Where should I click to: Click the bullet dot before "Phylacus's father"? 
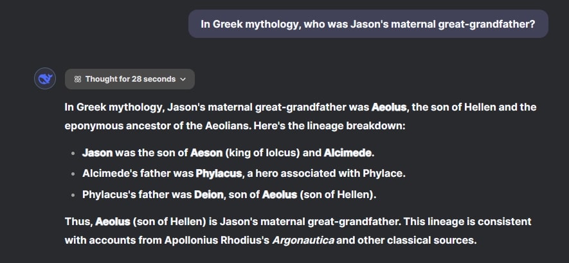click(73, 195)
